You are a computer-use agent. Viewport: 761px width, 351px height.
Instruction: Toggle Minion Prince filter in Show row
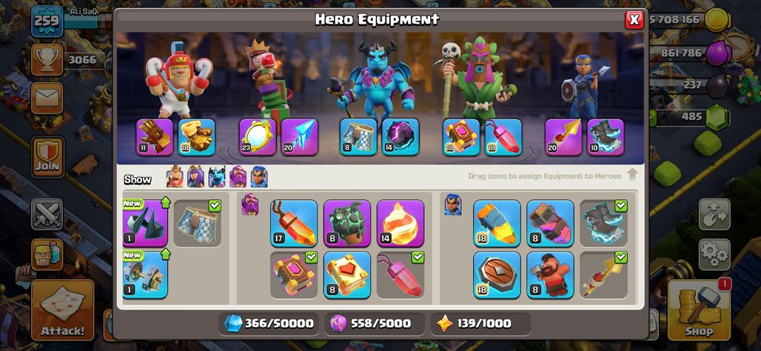[x=217, y=177]
